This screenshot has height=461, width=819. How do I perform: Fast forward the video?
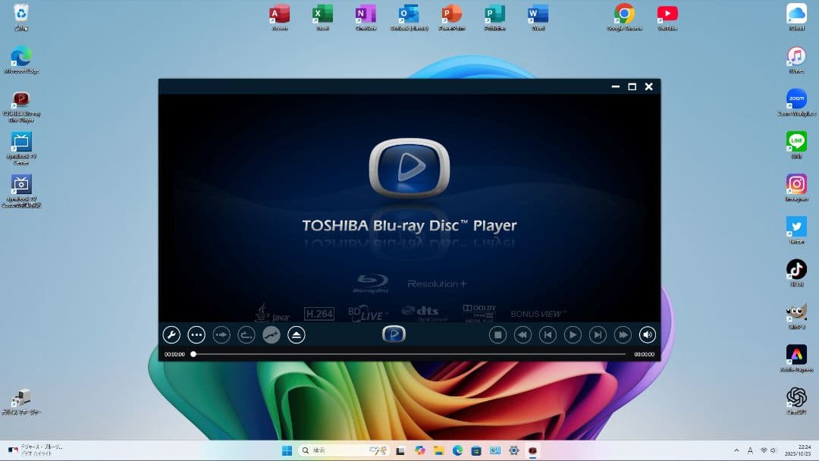(623, 334)
